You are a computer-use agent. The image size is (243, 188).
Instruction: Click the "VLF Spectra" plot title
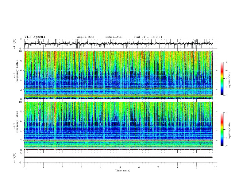35,37
